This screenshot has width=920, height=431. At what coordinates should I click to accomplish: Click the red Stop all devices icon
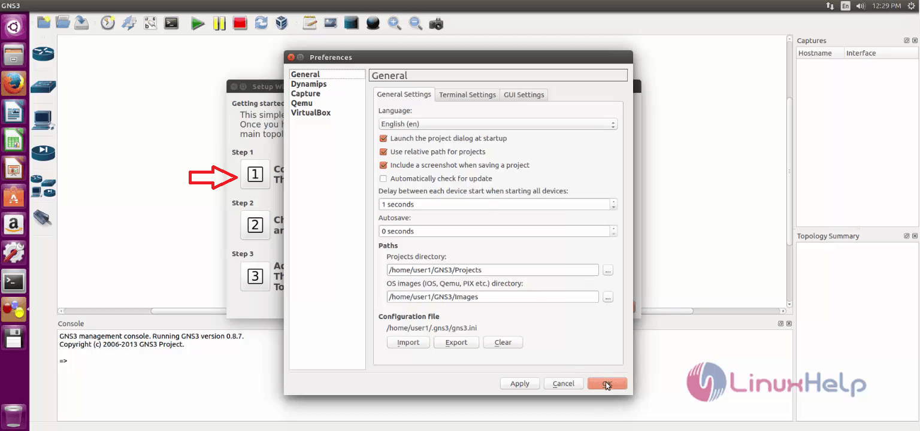240,23
